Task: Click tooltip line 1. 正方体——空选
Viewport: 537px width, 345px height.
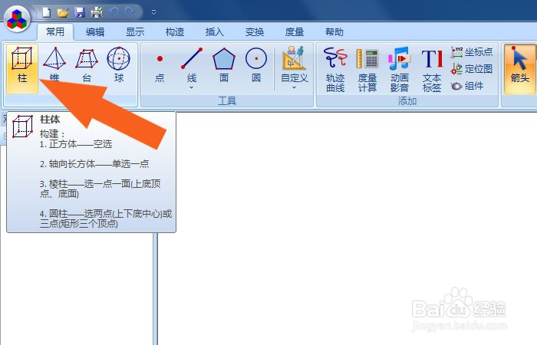Action: (76, 144)
